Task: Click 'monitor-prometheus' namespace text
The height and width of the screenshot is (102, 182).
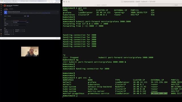Action: [74, 93]
